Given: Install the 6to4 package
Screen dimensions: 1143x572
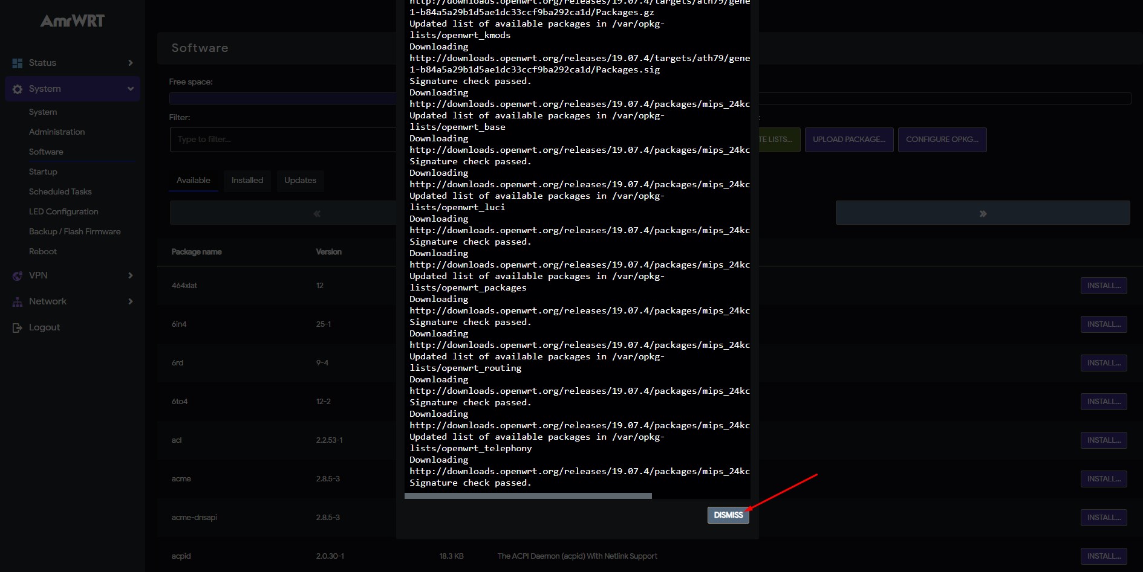Looking at the screenshot, I should (x=1104, y=402).
